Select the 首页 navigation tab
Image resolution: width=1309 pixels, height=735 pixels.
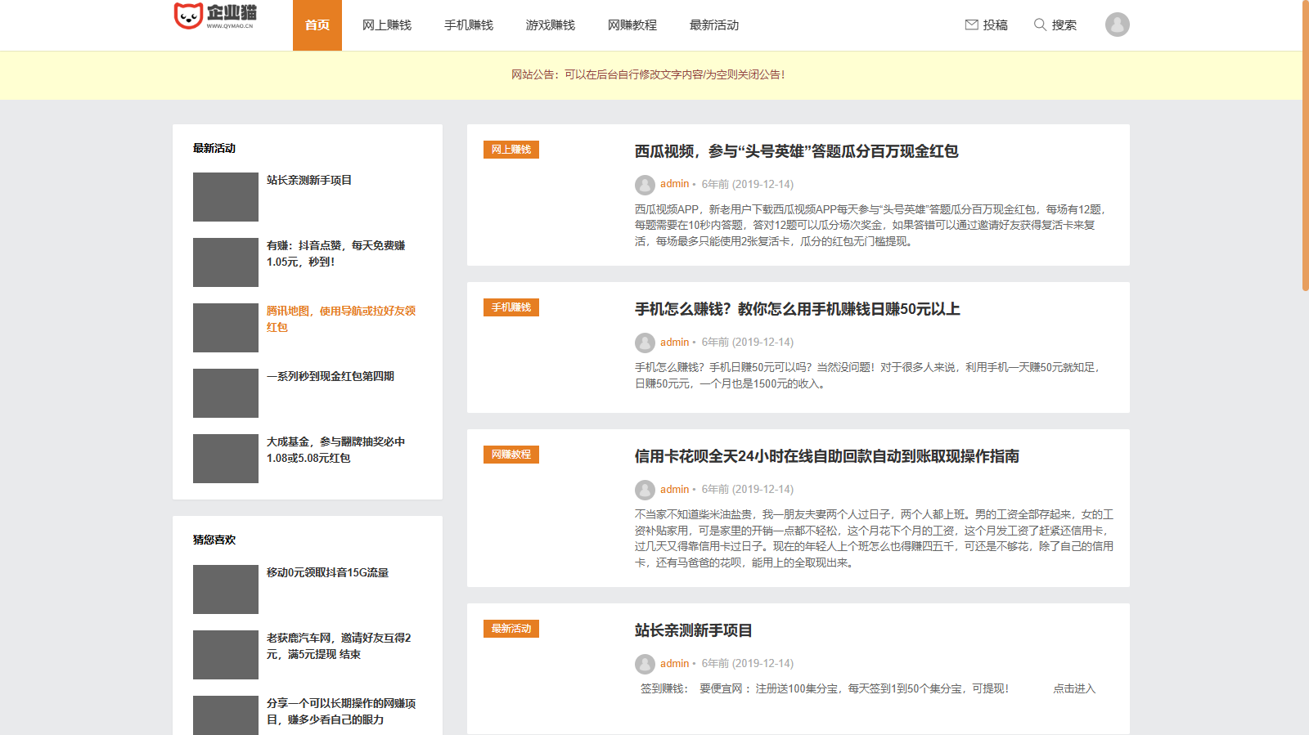coord(317,25)
